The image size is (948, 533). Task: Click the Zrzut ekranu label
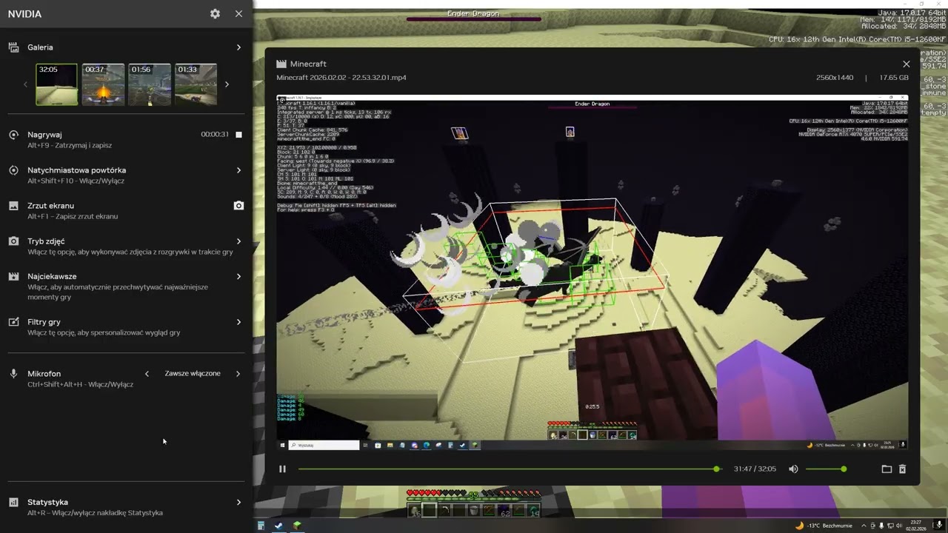(50, 206)
